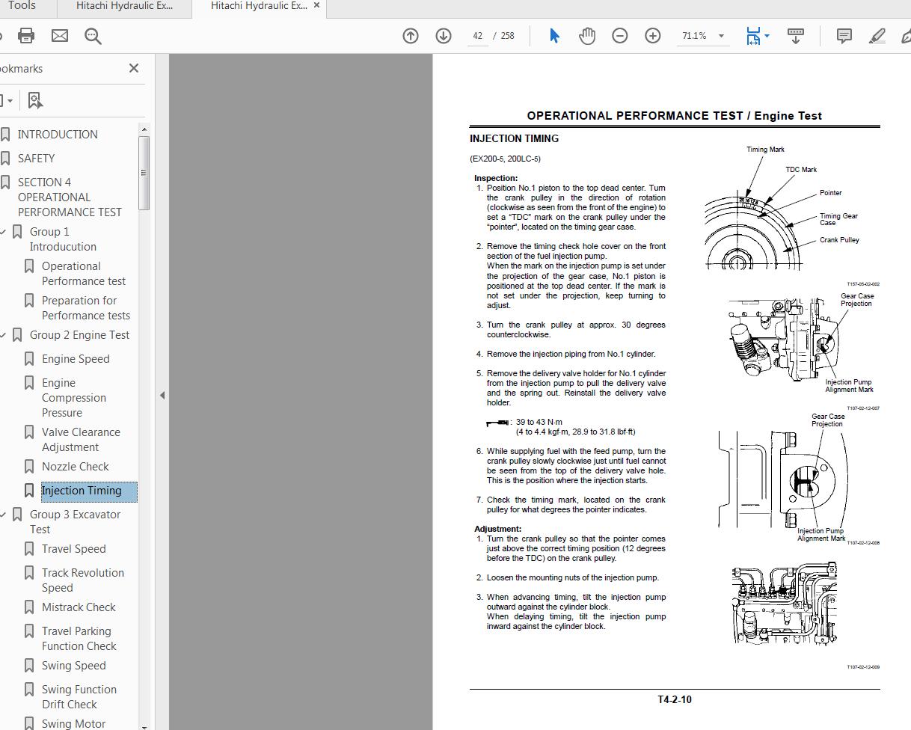Screen dimensions: 911x730
Task: Select the Highlighter tool
Action: tap(877, 35)
